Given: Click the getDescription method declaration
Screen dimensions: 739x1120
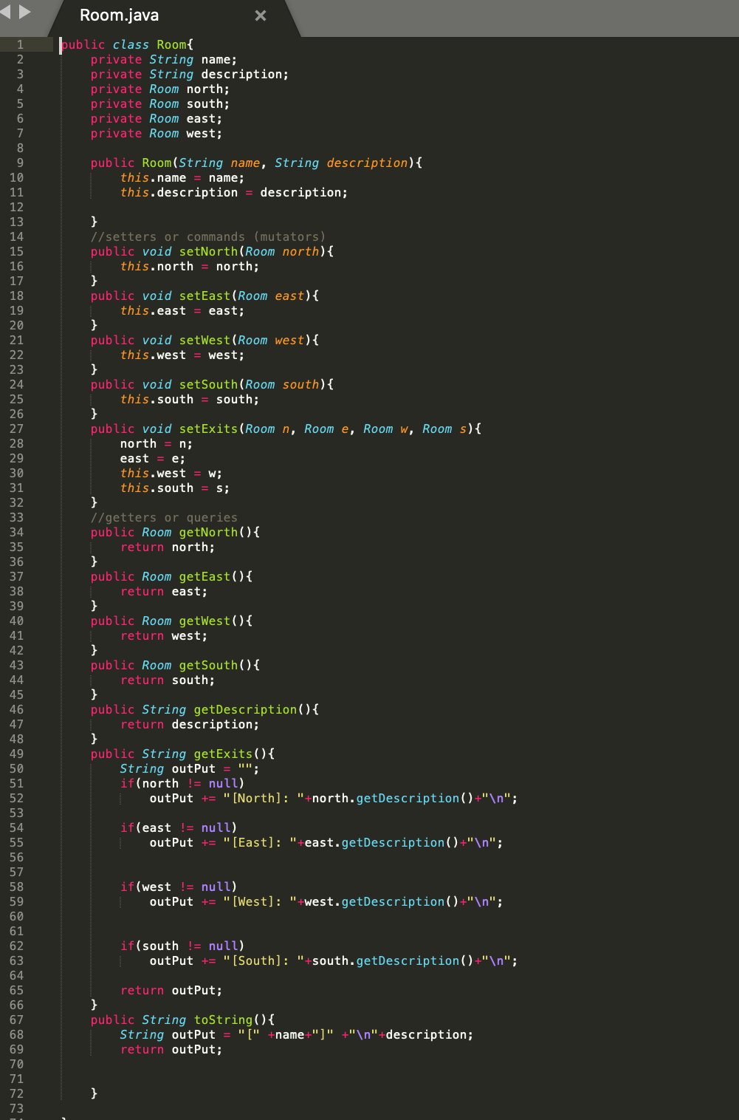Looking at the screenshot, I should (205, 709).
